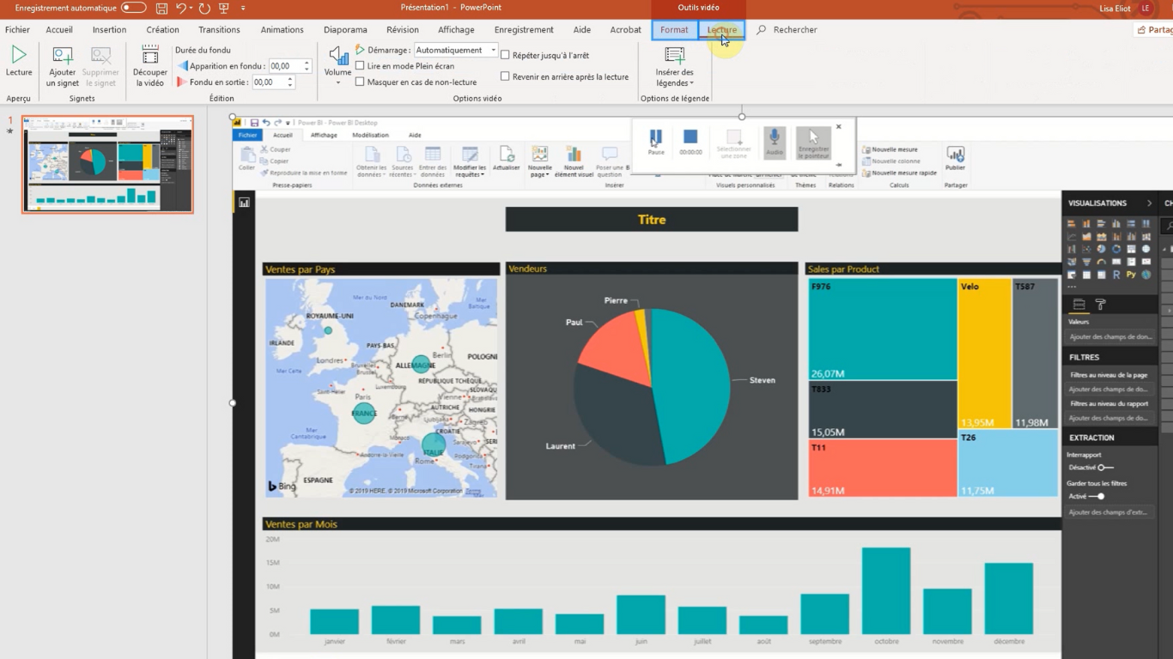Viewport: 1173px width, 659px height.
Task: Collapse the Visualisations pane chevron
Action: click(x=1149, y=203)
